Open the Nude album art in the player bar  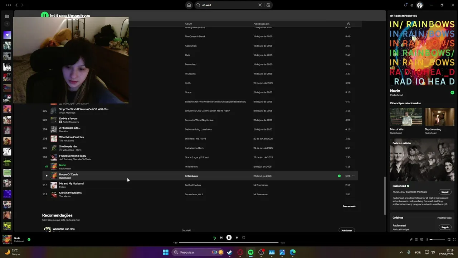[7, 239]
